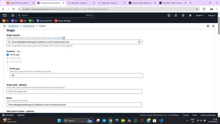
Task: Open Cookie preferences
Action: [x=208, y=115]
